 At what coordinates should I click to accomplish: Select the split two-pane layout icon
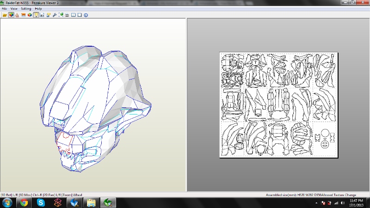click(x=74, y=15)
